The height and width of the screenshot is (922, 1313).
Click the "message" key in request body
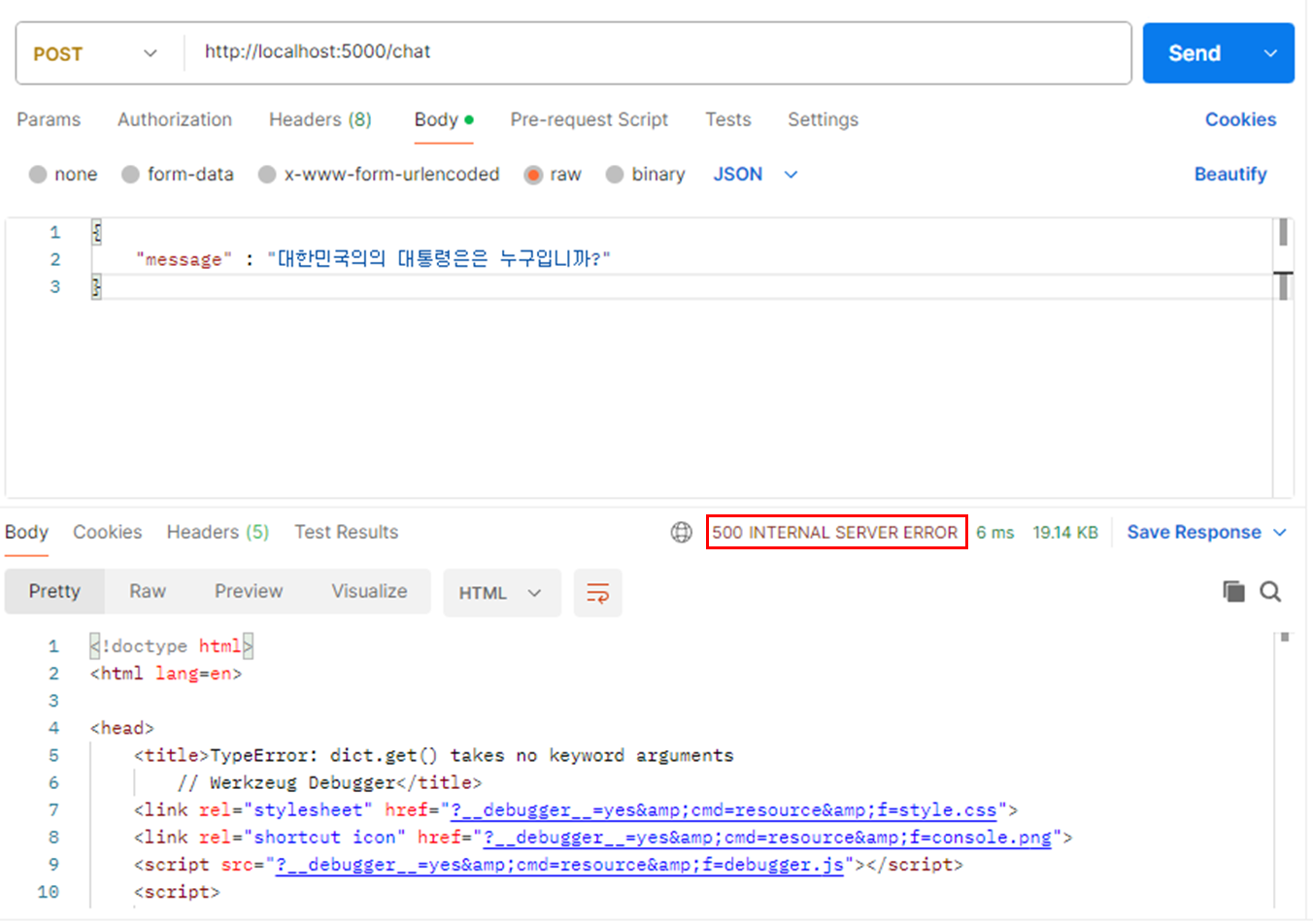pyautogui.click(x=184, y=259)
